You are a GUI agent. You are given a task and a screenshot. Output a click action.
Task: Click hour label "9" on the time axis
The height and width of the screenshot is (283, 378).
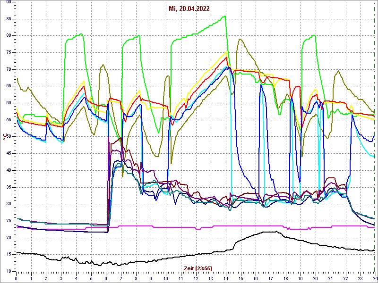click(x=151, y=279)
